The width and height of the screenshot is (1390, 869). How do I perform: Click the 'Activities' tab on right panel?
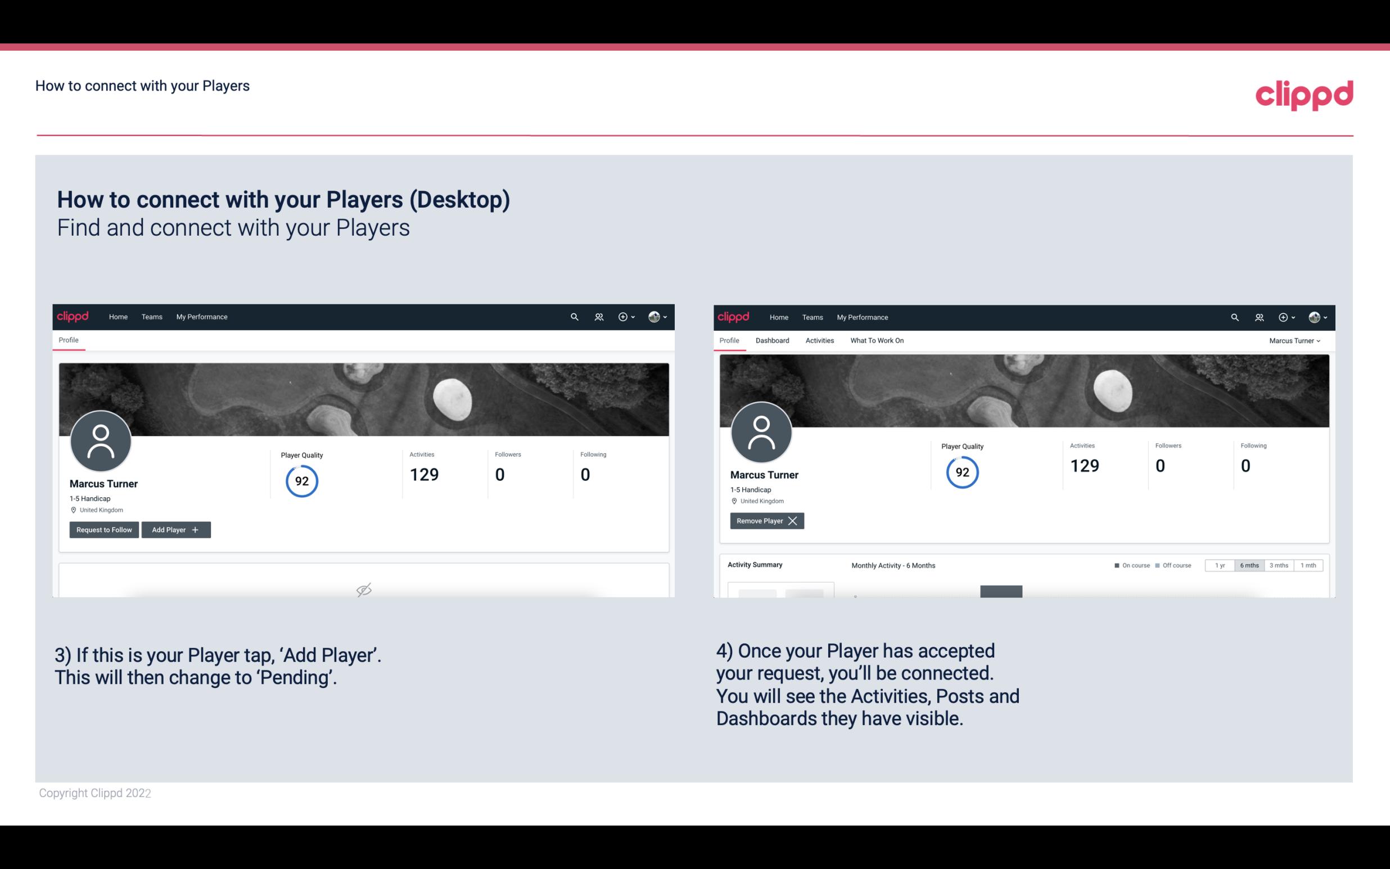(x=819, y=340)
